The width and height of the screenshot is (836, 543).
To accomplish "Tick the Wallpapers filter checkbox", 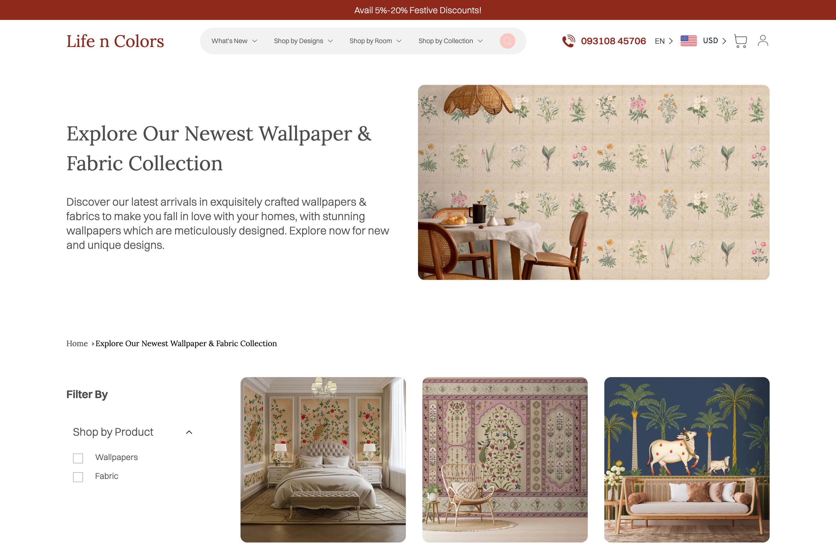I will pyautogui.click(x=78, y=458).
